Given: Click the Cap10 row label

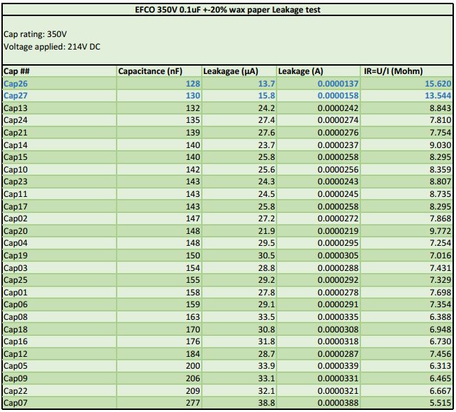Looking at the screenshot, I should click(15, 170).
